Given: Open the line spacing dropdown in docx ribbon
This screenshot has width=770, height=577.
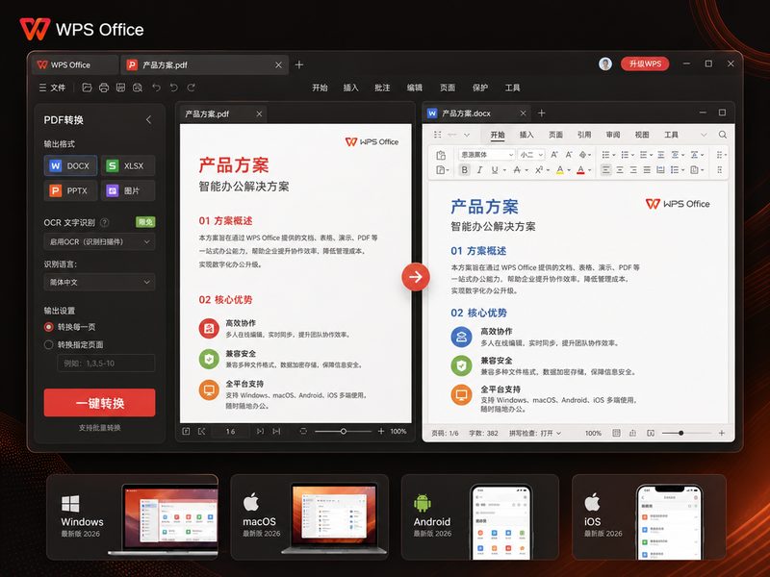Looking at the screenshot, I should tap(678, 170).
